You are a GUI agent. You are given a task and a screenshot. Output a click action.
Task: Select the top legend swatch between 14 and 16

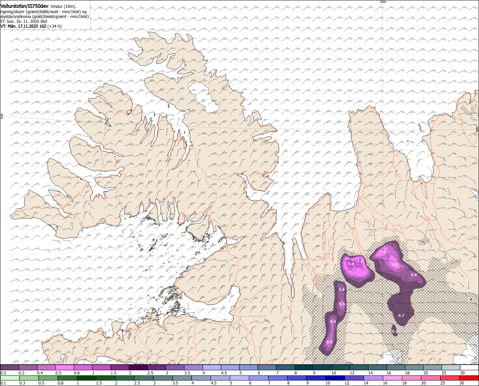click(377, 367)
